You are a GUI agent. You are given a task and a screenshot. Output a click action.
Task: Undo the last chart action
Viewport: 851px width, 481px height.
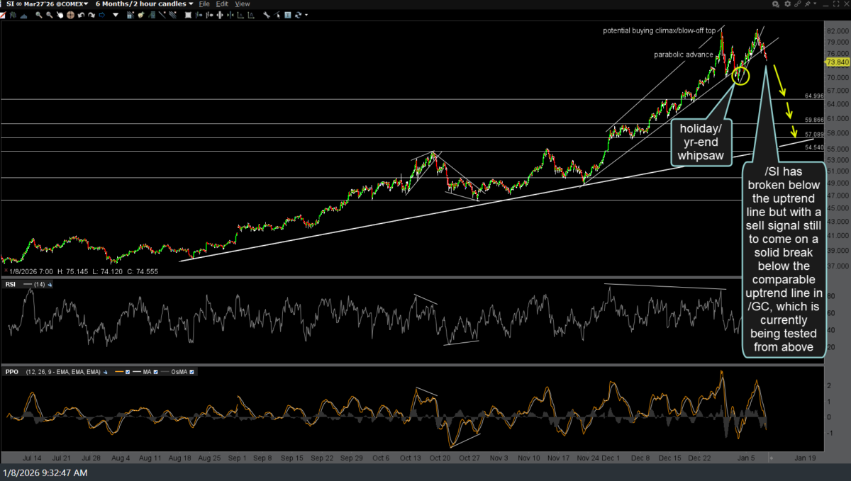(81, 14)
